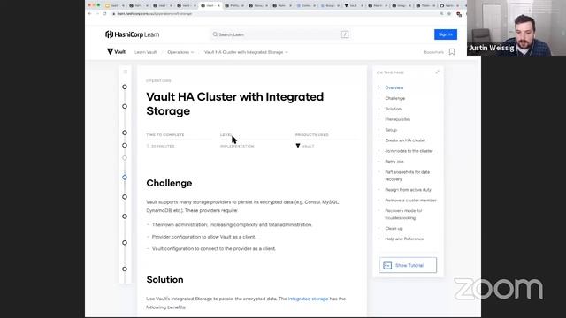Click bullet 'Provider configuration to allow Vault'

click(x=203, y=237)
